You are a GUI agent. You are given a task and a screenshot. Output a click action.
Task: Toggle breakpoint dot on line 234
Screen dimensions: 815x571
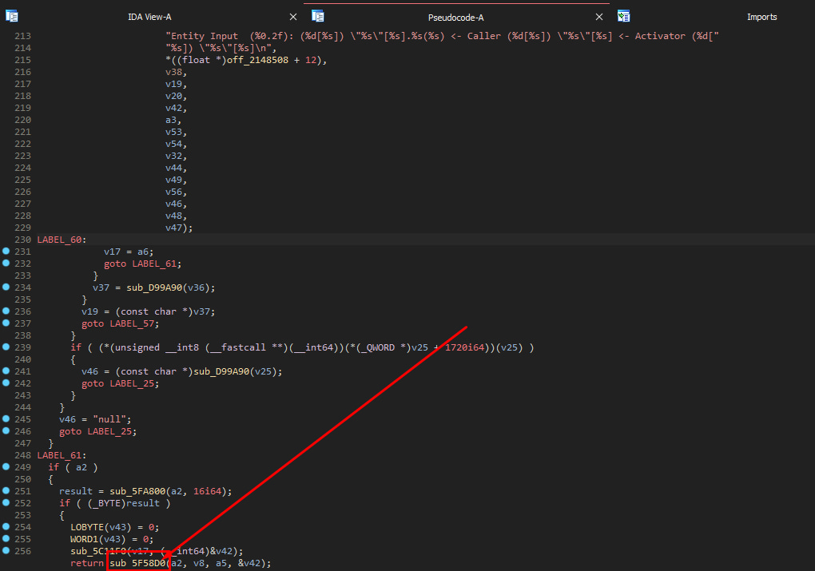point(6,287)
